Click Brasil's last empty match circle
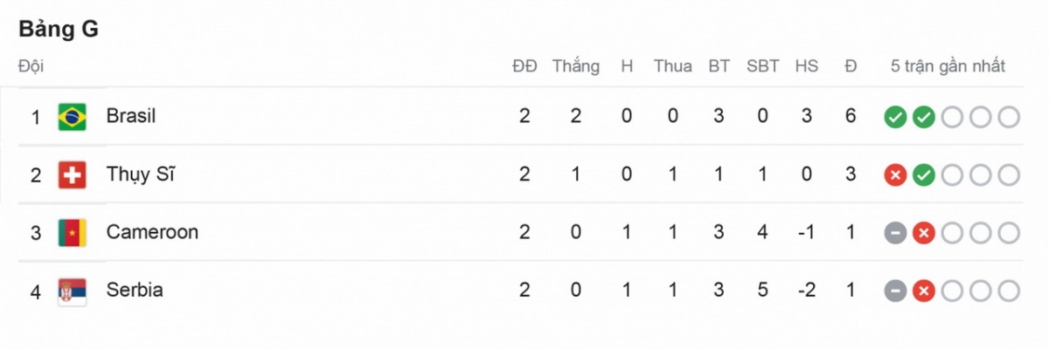Viewport: 1049px width, 349px height. (x=1009, y=117)
